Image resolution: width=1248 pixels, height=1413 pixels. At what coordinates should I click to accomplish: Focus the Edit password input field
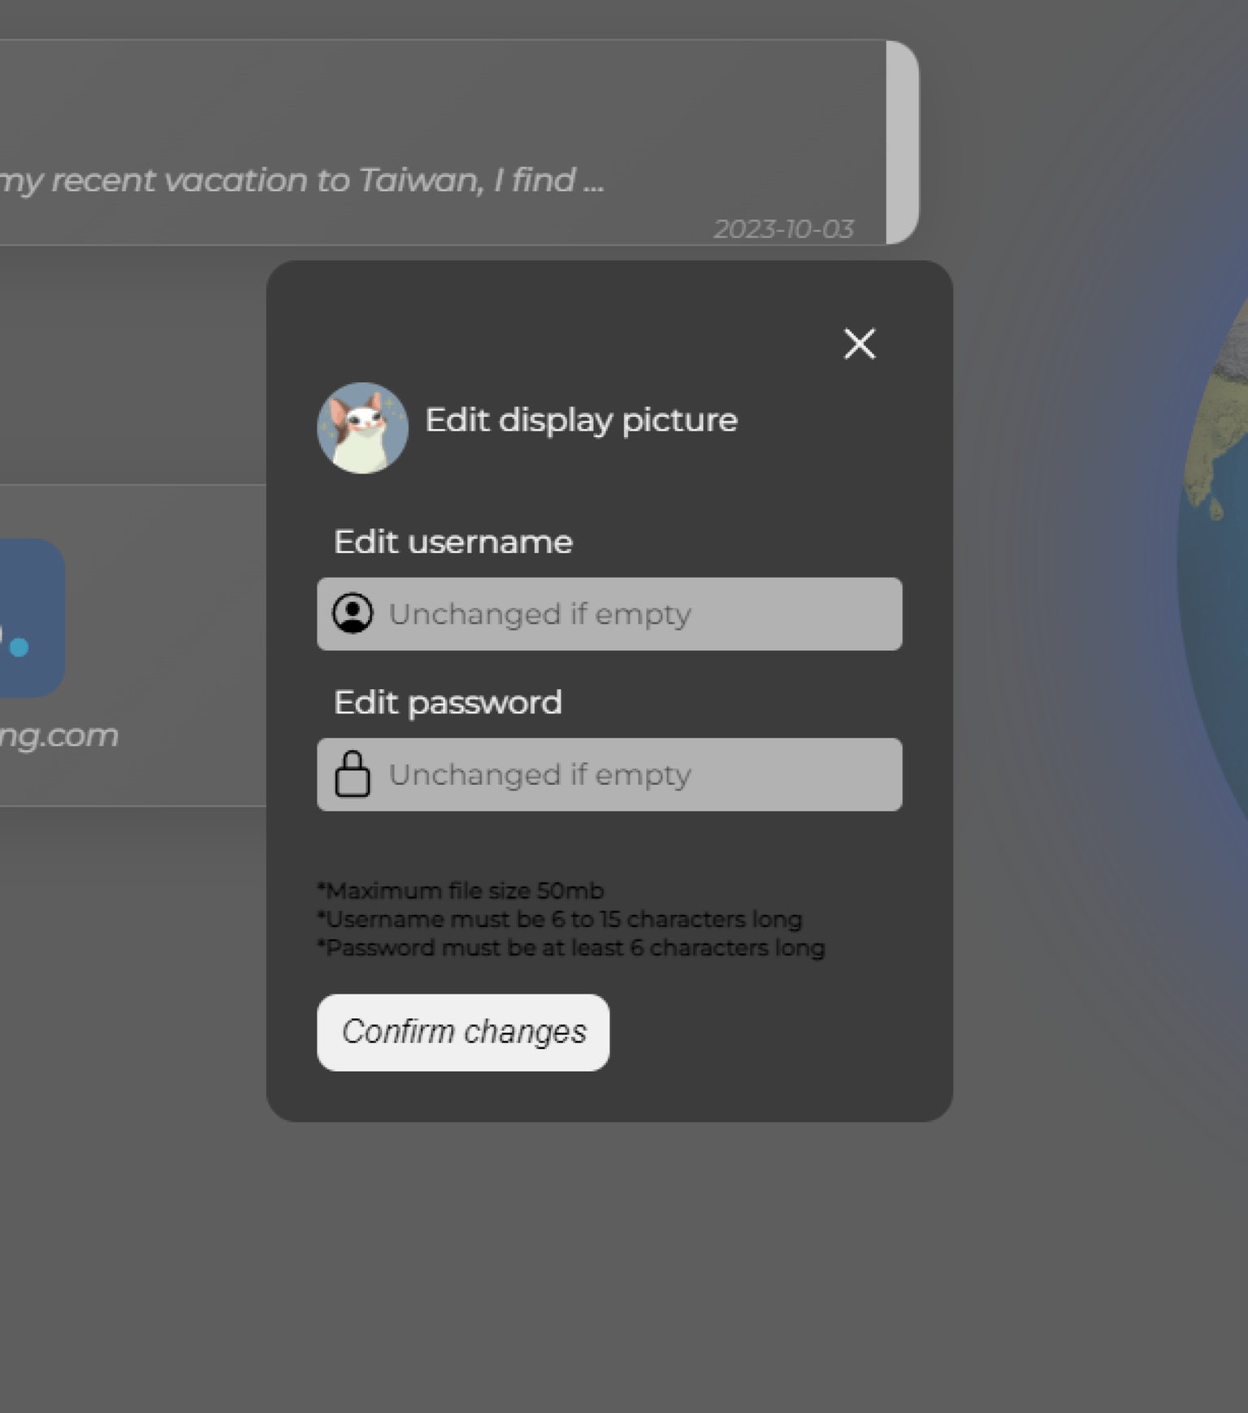(x=609, y=774)
